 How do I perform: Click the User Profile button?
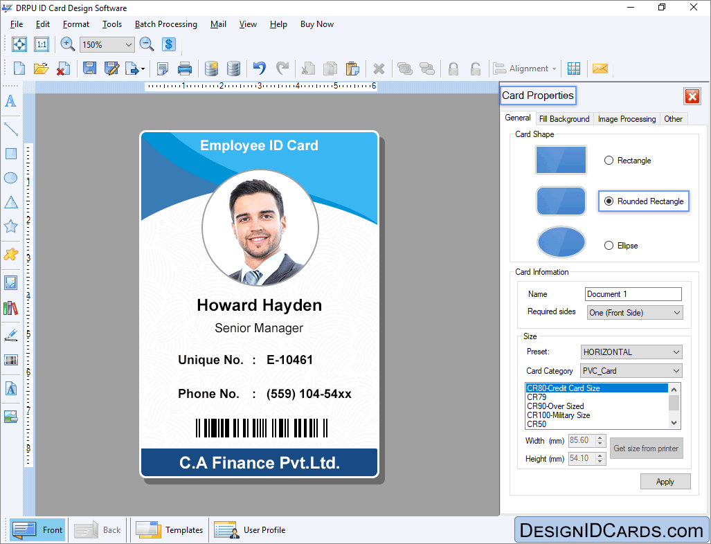pyautogui.click(x=250, y=530)
